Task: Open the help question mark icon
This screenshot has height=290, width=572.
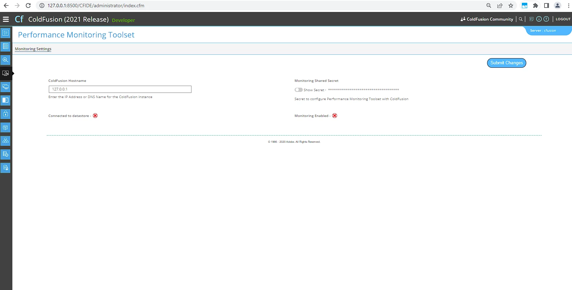Action: tap(546, 19)
